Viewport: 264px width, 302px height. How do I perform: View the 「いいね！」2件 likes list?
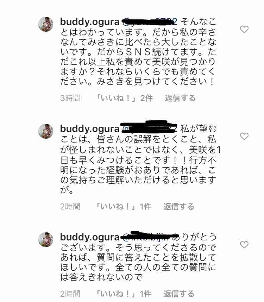tap(124, 98)
